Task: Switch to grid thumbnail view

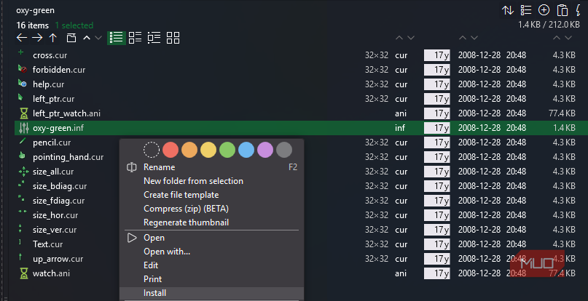Action: click(173, 37)
